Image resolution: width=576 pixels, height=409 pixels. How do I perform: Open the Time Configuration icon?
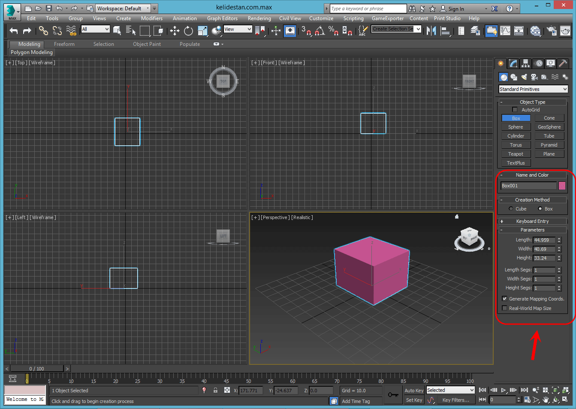tap(527, 400)
